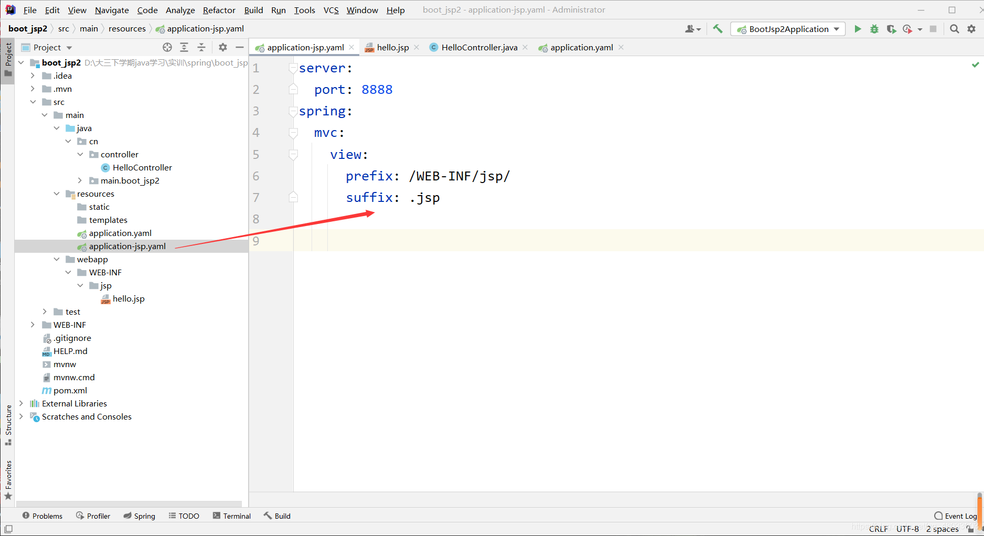Select HelloController class in tree
The height and width of the screenshot is (536, 984).
click(142, 167)
